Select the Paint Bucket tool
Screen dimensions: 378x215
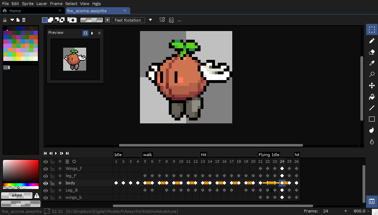pos(372,97)
